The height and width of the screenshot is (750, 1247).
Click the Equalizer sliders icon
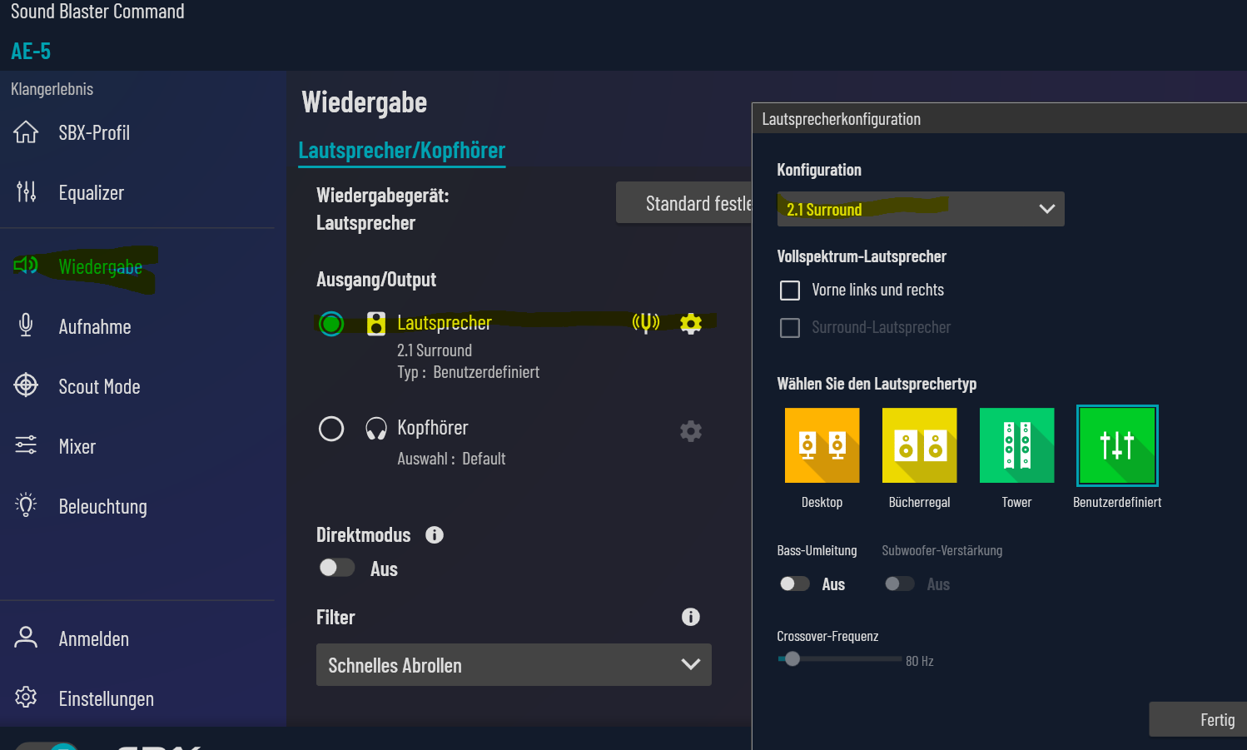(x=26, y=192)
